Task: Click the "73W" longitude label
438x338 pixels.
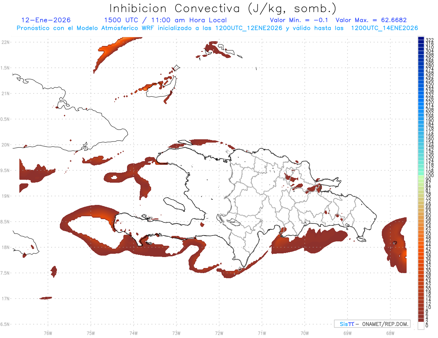Action: pos(176,333)
